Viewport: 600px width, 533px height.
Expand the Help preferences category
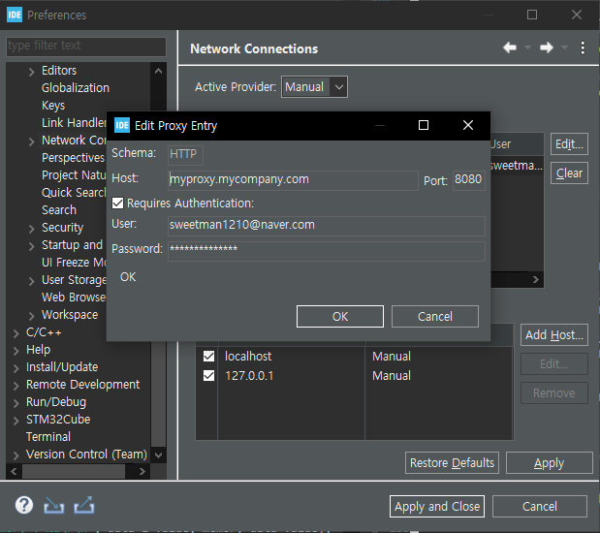pos(16,351)
